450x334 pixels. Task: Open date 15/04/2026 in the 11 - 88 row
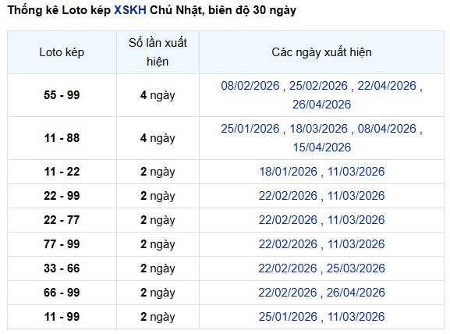pos(321,147)
